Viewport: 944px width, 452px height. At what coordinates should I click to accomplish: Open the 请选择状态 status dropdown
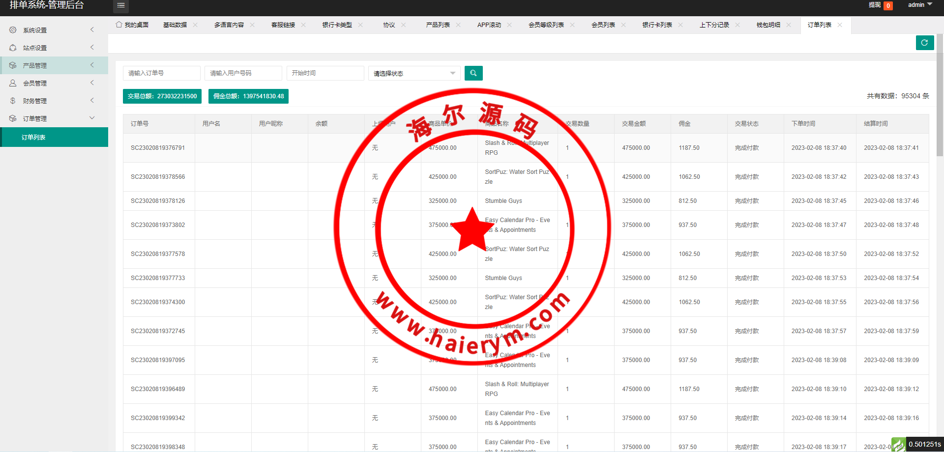point(414,73)
